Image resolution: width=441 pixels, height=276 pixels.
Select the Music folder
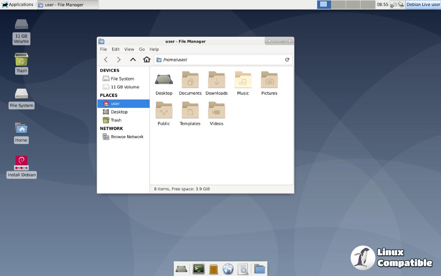coord(243,80)
